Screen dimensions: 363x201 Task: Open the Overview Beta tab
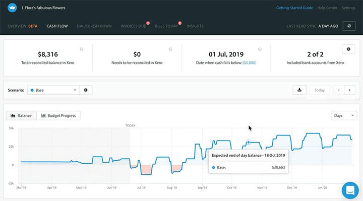coord(23,26)
